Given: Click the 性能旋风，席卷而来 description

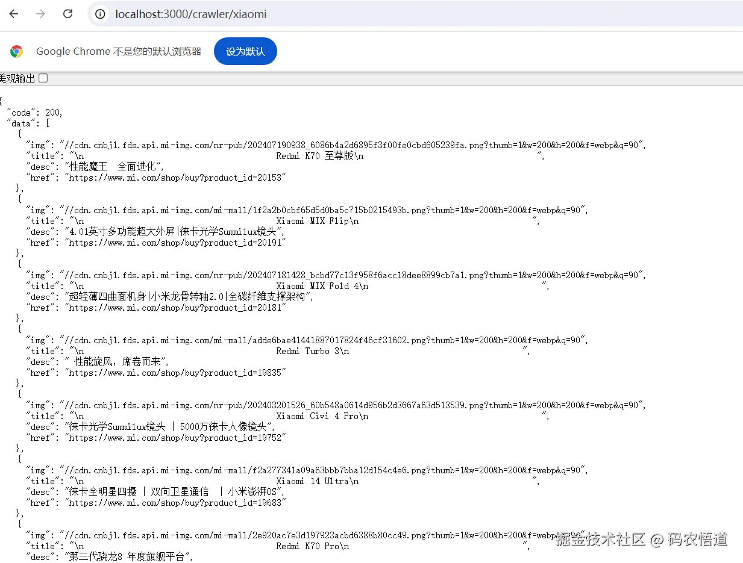Looking at the screenshot, I should coord(116,362).
